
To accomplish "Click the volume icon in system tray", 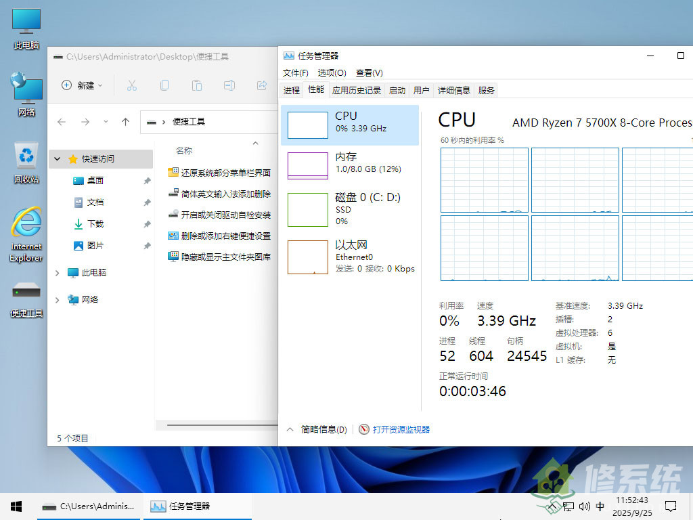I will (584, 506).
